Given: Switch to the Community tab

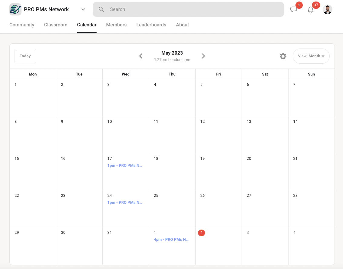Looking at the screenshot, I should [x=22, y=25].
